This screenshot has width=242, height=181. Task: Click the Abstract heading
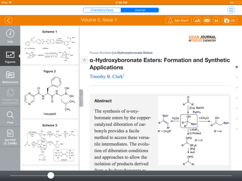tap(103, 101)
